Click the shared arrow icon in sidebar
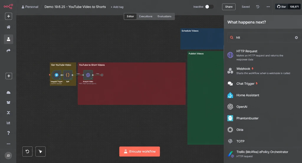This screenshot has height=163, width=302. click(9, 51)
